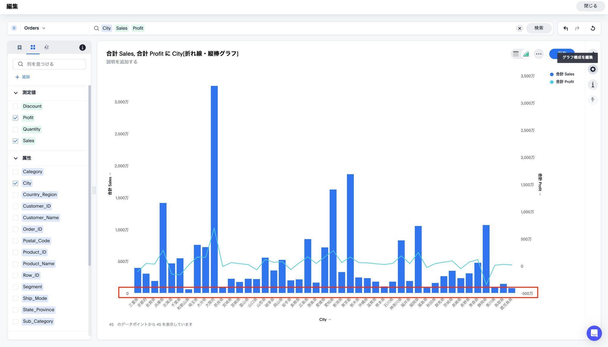608x347 pixels.
Task: Open the bookmarked columns tab
Action: (20, 47)
